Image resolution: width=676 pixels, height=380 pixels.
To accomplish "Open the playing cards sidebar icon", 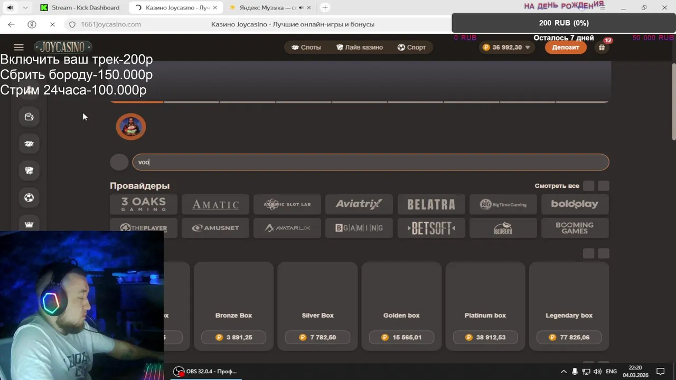I will coord(29,170).
